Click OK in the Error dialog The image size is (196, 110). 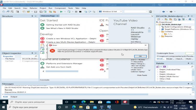click(x=140, y=56)
